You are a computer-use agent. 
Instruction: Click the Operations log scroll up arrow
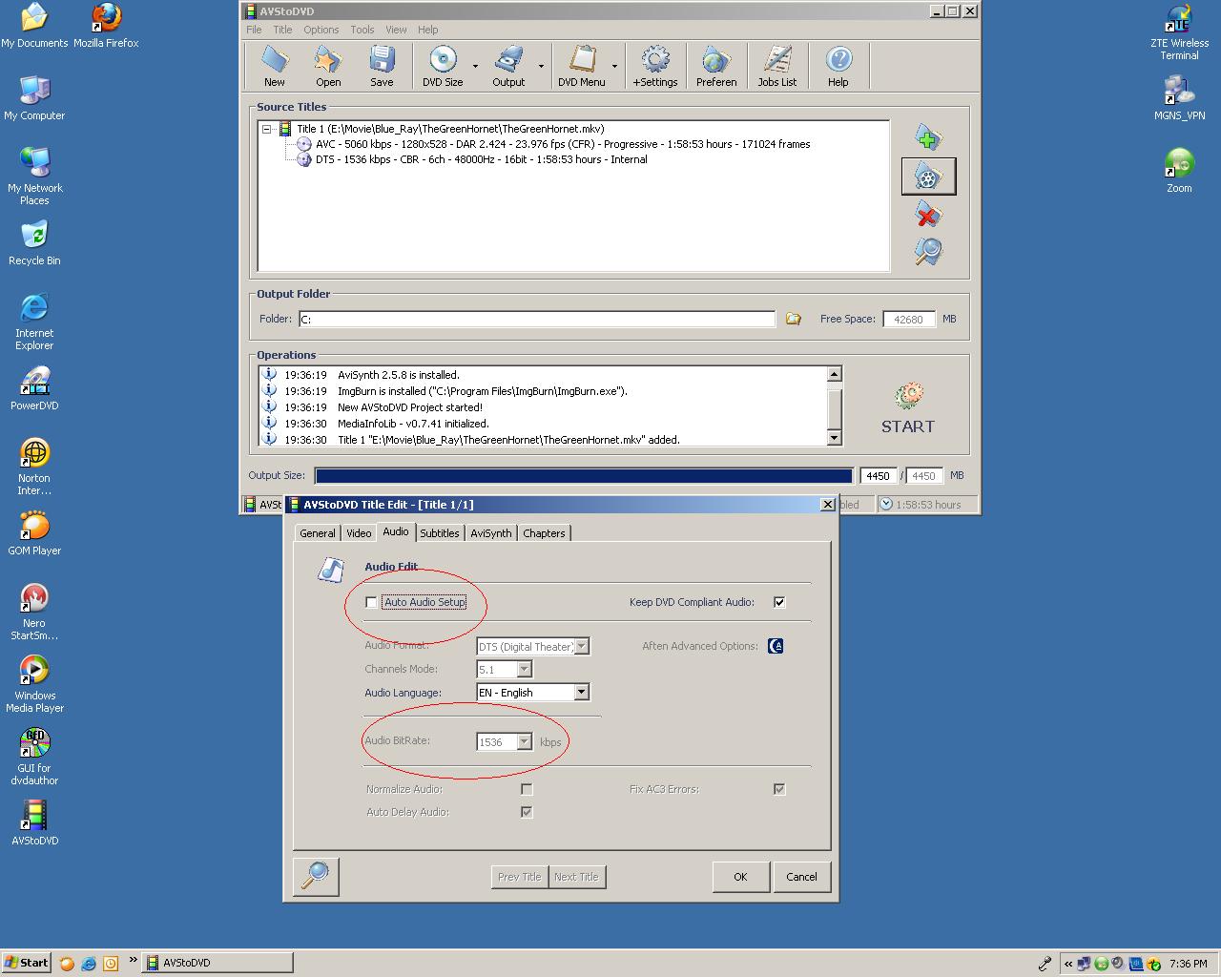point(835,374)
